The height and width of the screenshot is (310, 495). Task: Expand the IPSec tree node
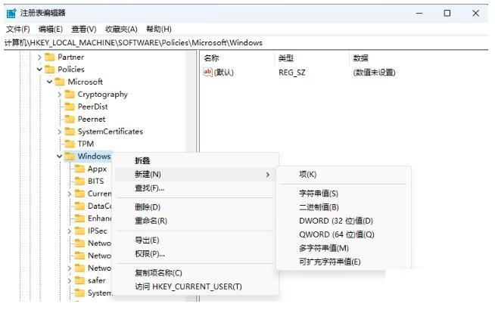click(70, 231)
